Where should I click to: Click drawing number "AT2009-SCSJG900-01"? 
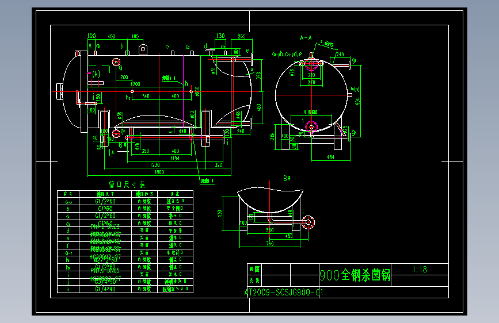[x=284, y=293]
